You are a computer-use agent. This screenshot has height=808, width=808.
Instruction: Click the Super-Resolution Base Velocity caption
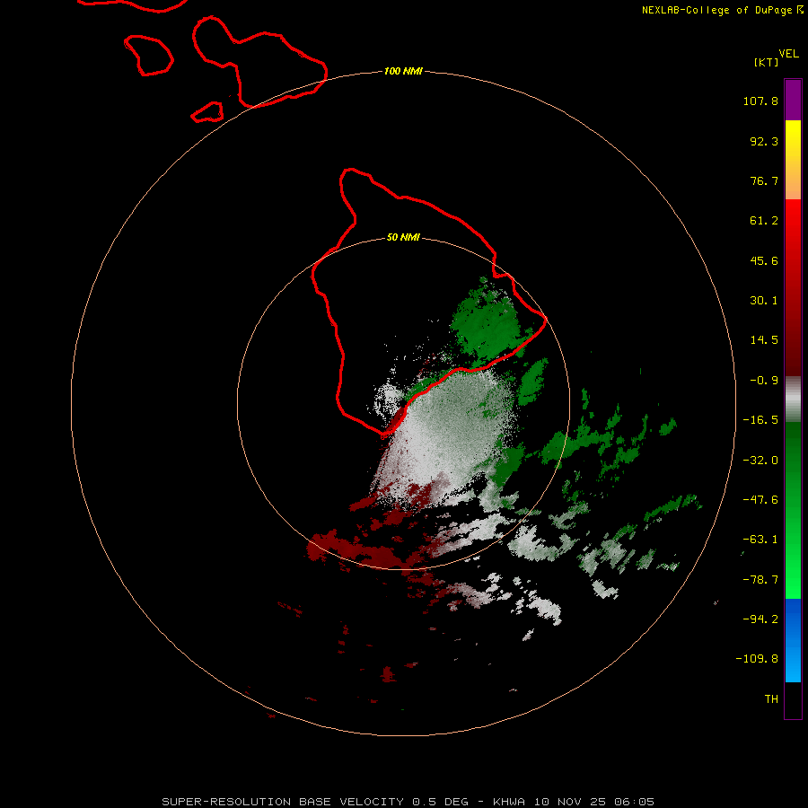[408, 802]
